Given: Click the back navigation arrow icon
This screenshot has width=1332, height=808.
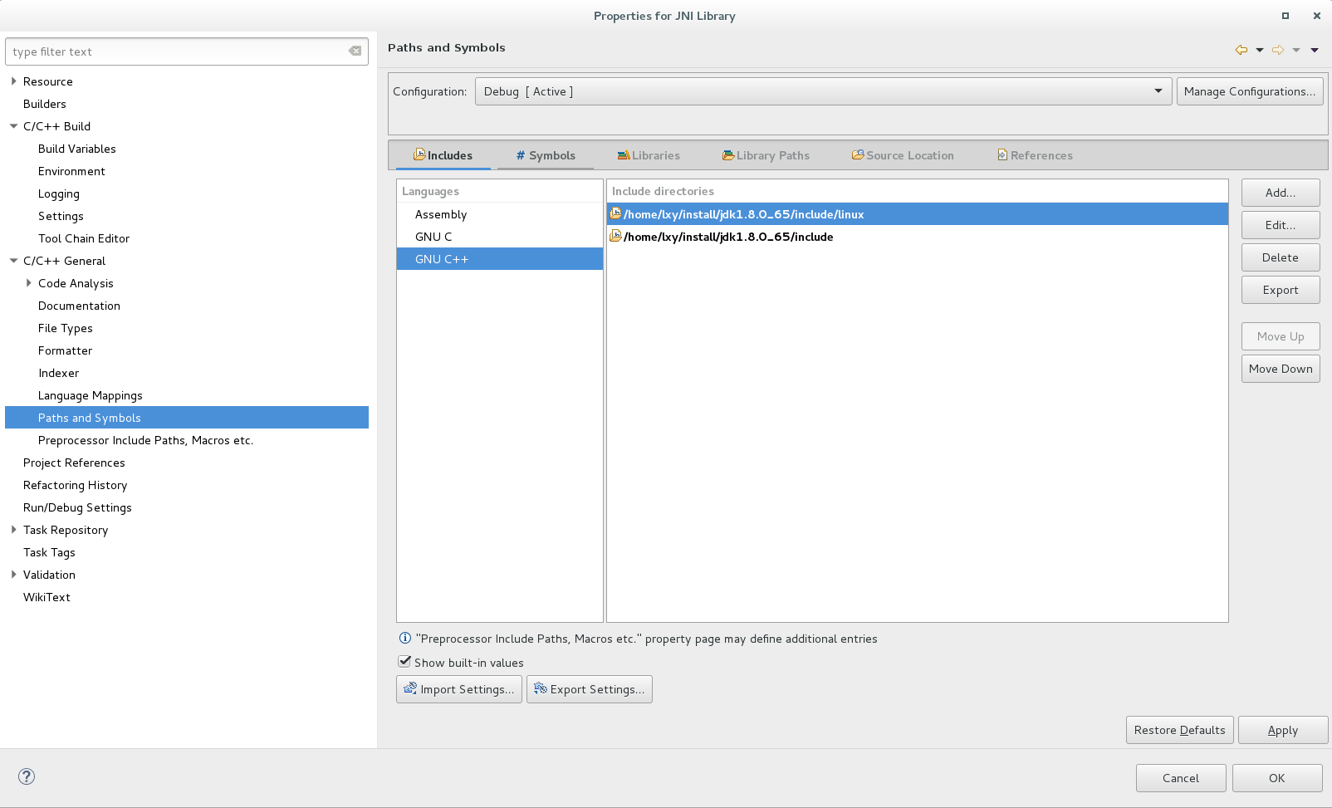Looking at the screenshot, I should click(1241, 50).
